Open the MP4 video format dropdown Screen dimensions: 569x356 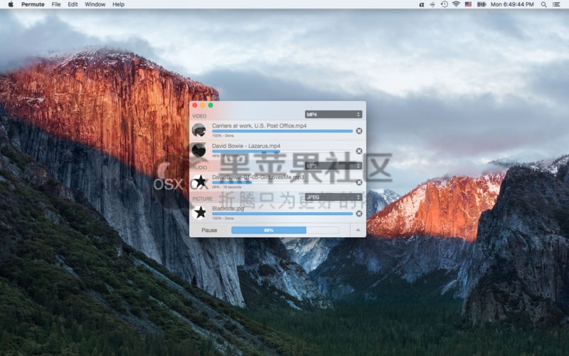tap(334, 115)
